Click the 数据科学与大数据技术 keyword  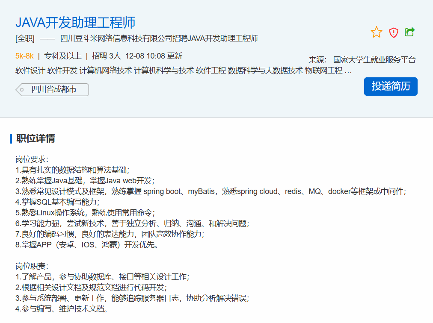[265, 70]
